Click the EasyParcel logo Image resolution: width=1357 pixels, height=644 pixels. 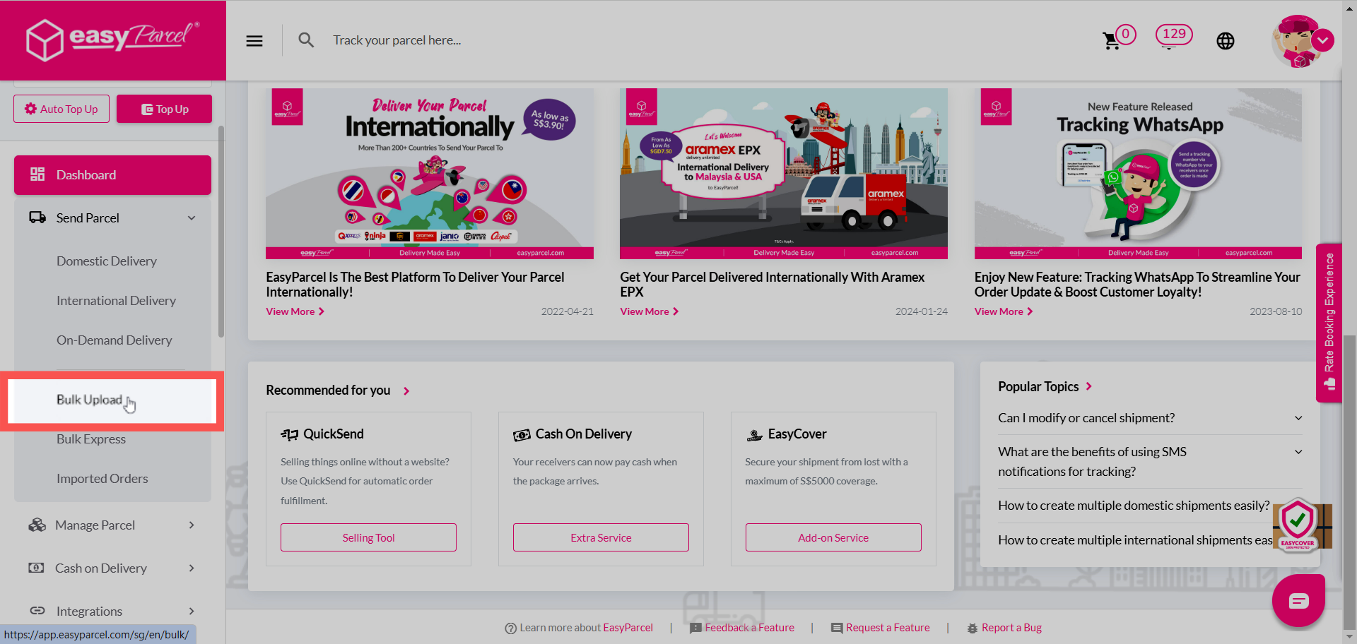pyautogui.click(x=113, y=40)
